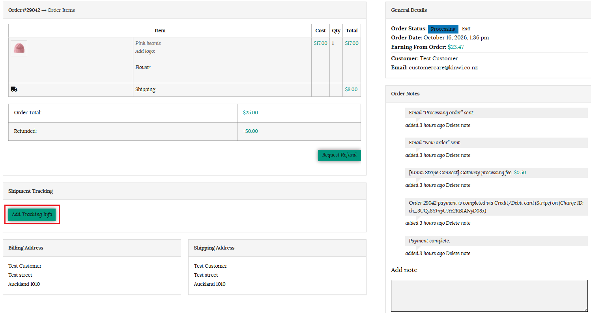Delete the "Payment complete." note
Image resolution: width=591 pixels, height=313 pixels.
458,253
